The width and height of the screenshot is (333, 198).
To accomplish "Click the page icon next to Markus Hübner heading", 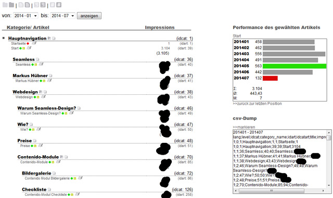I will pyautogui.click(x=50, y=76).
